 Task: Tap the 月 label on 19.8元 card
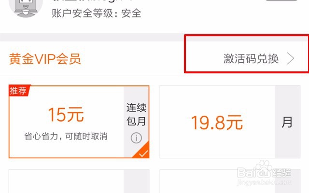(287, 122)
